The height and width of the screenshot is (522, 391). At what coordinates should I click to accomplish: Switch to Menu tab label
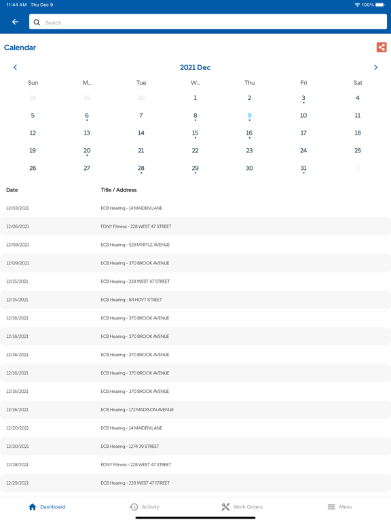point(346,506)
